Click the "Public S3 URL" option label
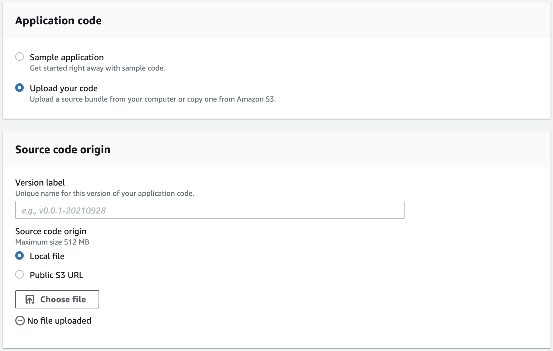 pyautogui.click(x=57, y=275)
